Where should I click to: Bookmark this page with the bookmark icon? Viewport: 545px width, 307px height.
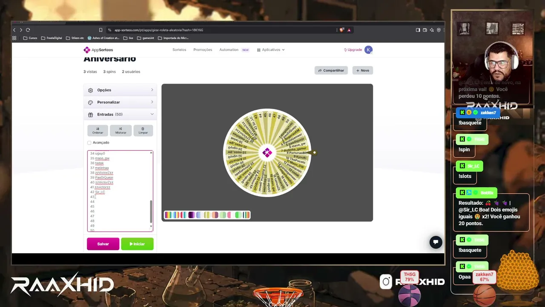tap(100, 30)
